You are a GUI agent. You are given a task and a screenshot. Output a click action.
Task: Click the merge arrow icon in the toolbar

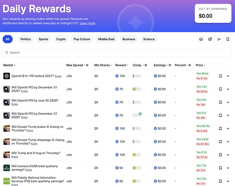(x=219, y=39)
